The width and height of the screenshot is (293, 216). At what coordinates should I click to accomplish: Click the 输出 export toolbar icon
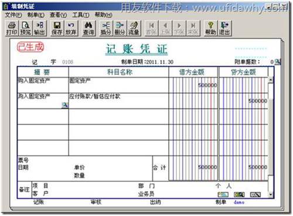40,29
